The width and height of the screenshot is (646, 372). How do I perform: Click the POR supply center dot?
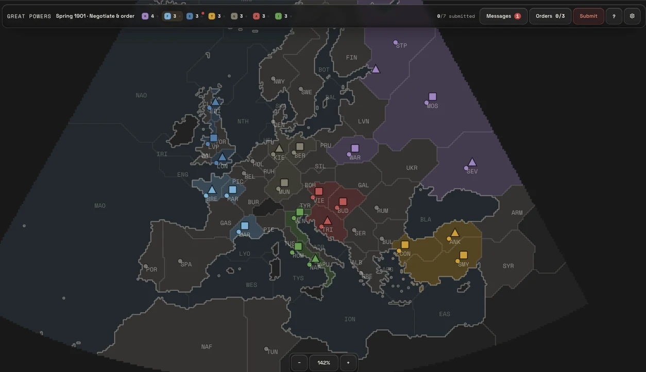tap(146, 267)
